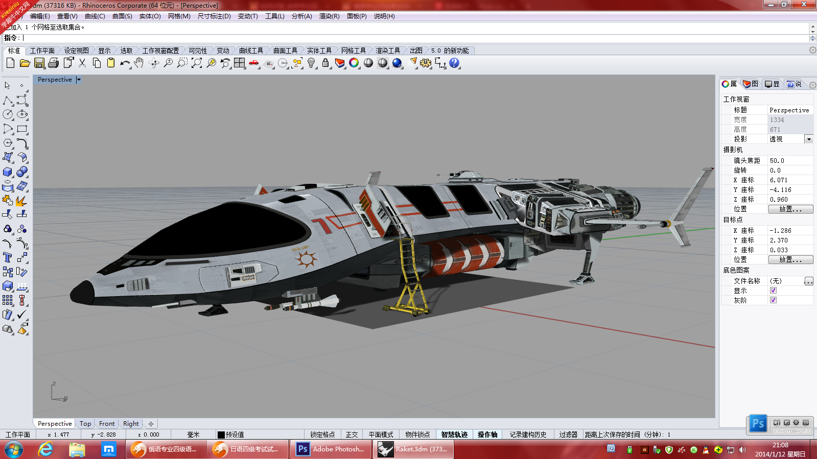This screenshot has height=459, width=817.
Task: Select the pointer arrow tool in left toolbar
Action: (8, 86)
